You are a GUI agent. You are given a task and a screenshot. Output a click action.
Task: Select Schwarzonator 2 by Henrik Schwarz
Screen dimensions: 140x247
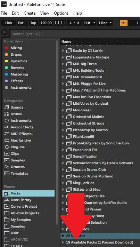coord(103,163)
